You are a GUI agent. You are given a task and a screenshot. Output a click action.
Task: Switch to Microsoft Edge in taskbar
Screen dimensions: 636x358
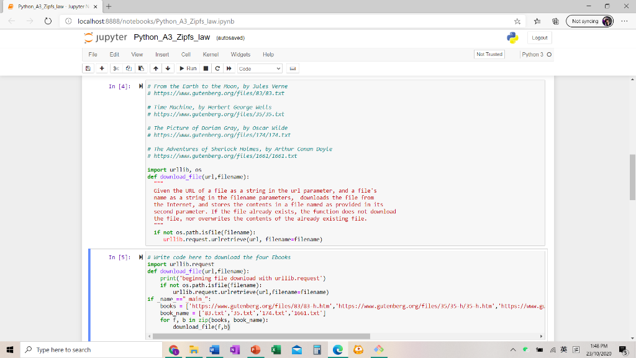click(338, 349)
